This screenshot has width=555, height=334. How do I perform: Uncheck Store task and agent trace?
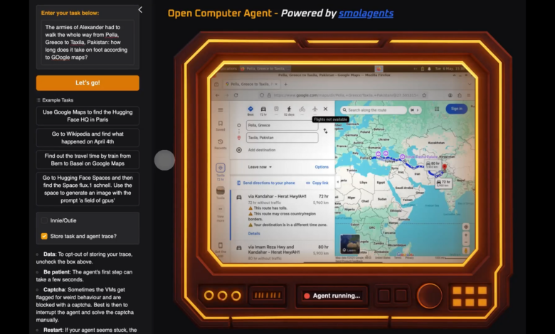coord(44,236)
